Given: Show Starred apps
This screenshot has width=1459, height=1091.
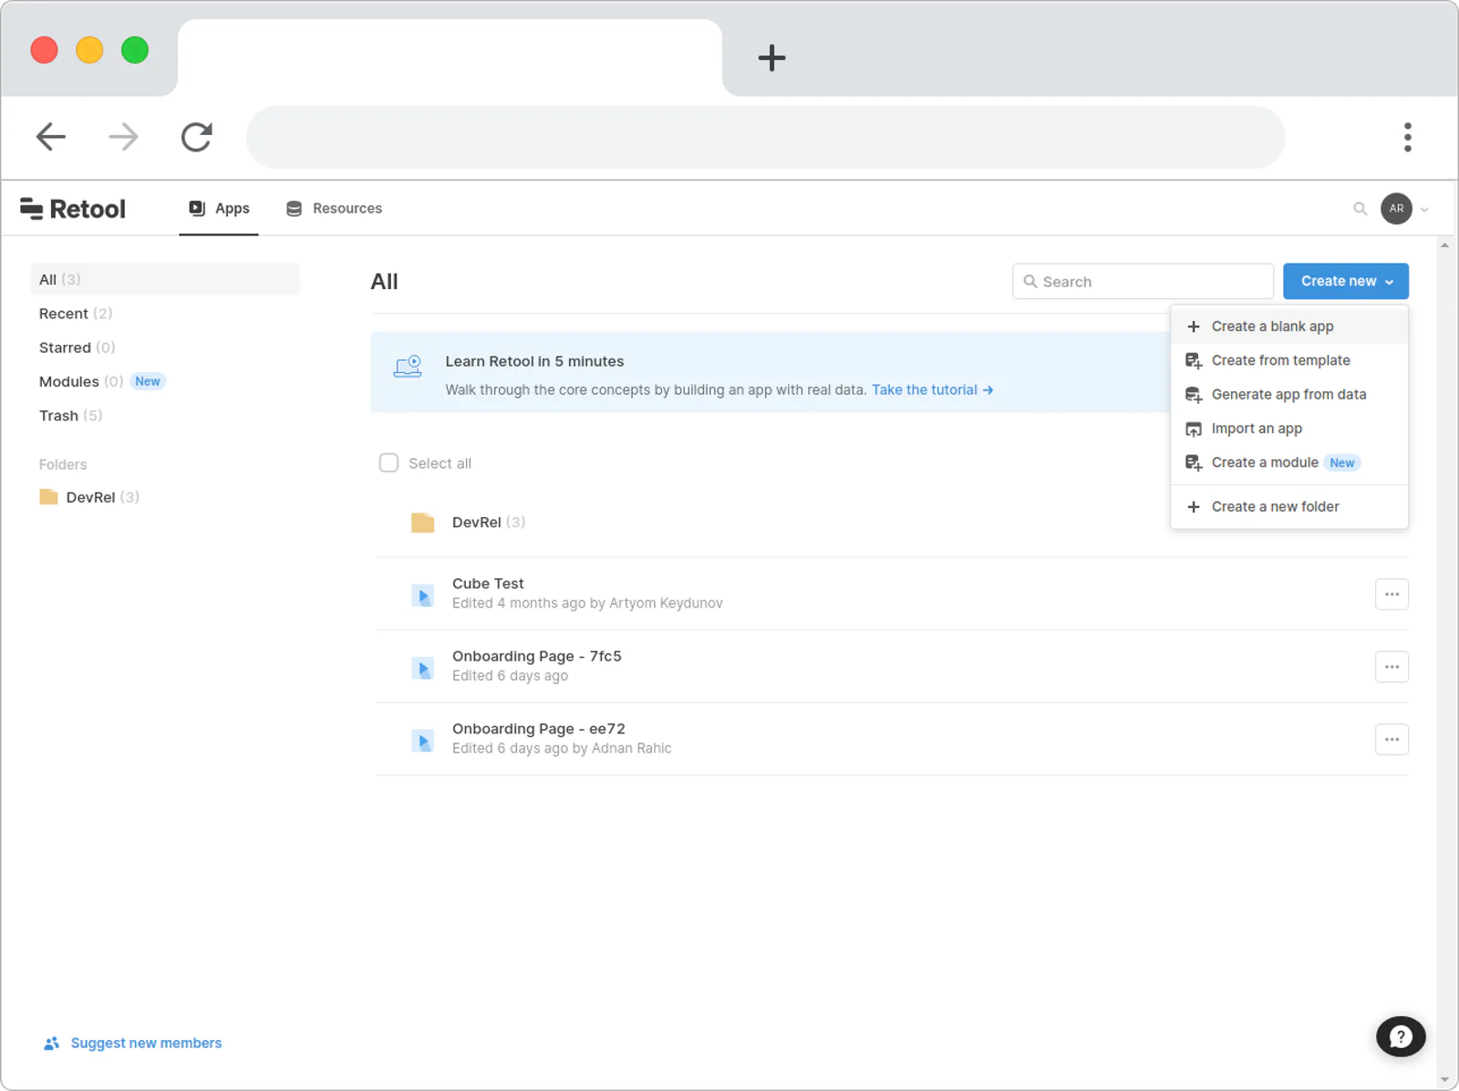Looking at the screenshot, I should [x=78, y=348].
